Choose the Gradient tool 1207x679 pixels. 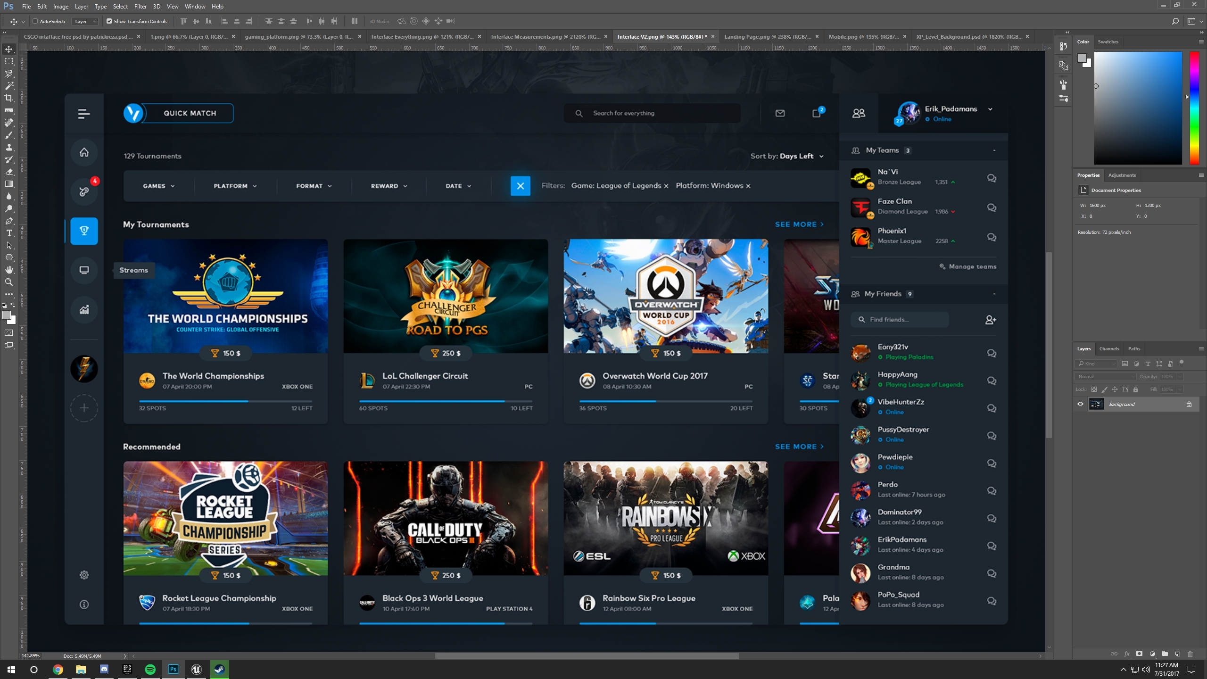point(9,184)
